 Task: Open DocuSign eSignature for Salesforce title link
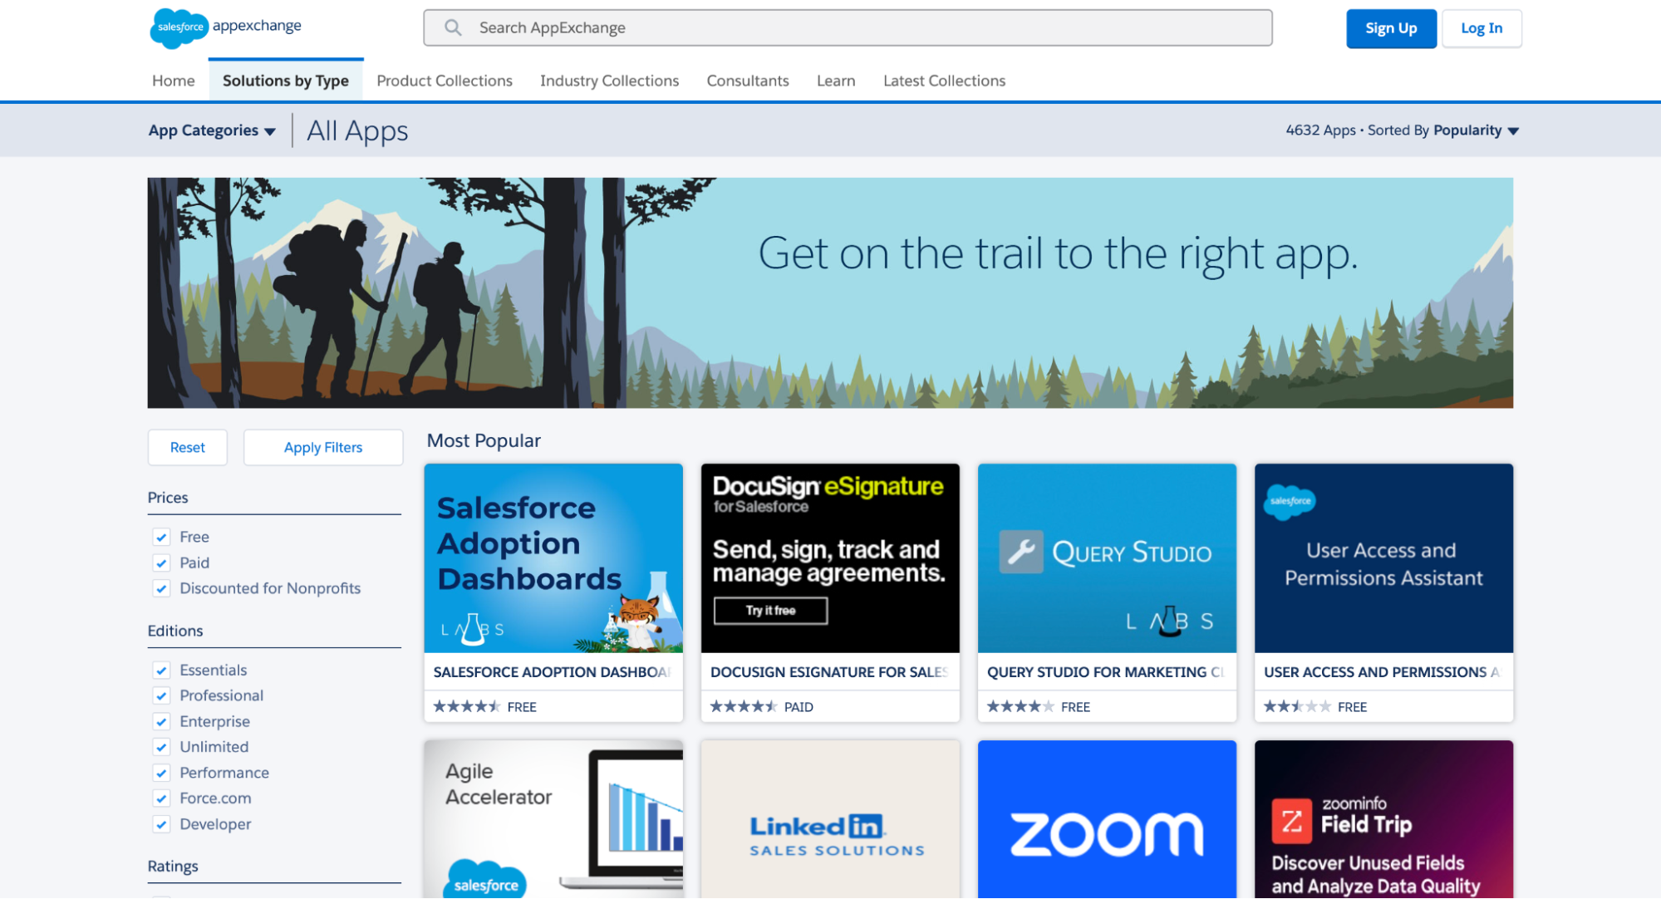829,672
